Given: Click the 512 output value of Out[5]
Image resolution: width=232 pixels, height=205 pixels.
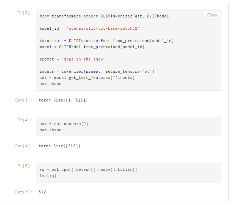Looking at the screenshot, I should pyautogui.click(x=42, y=192).
